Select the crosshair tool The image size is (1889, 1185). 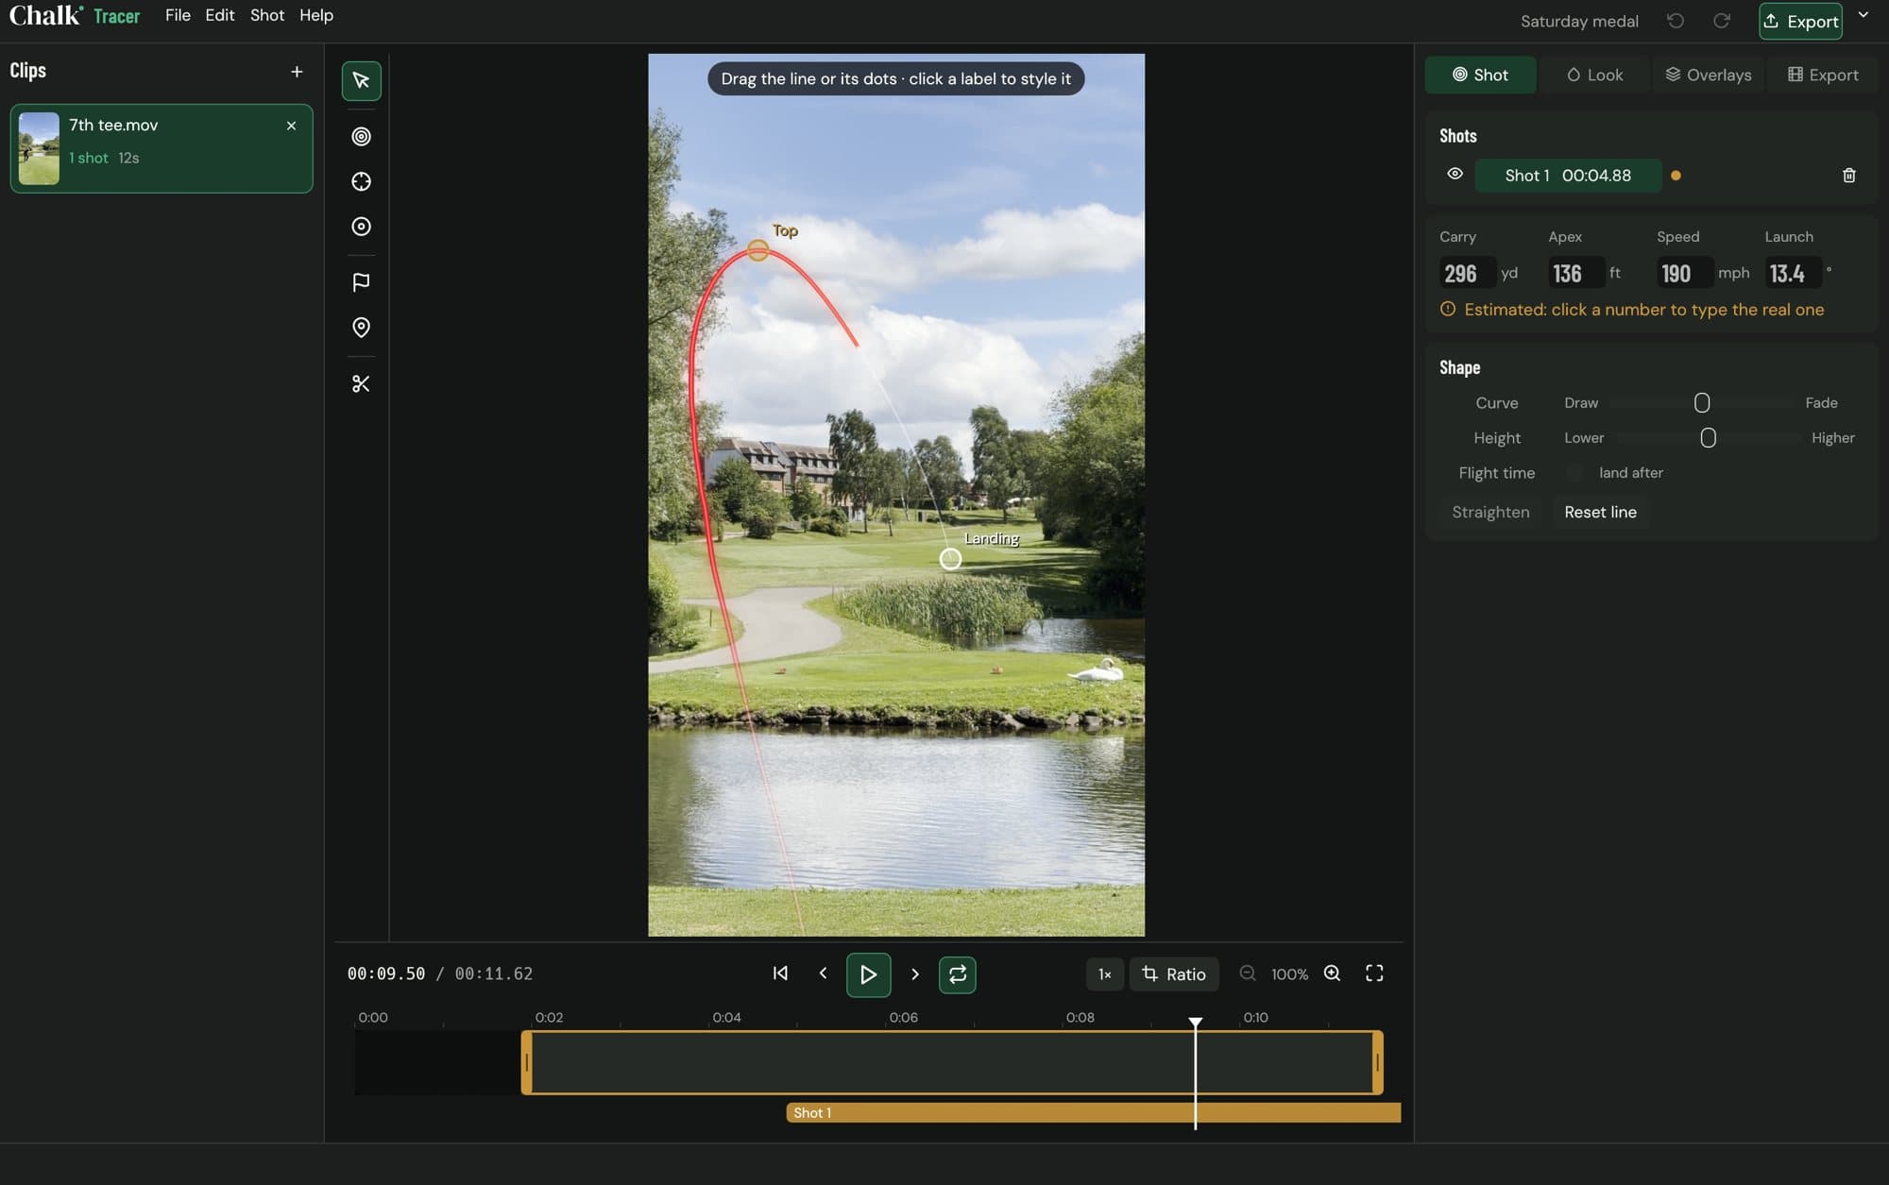(361, 181)
